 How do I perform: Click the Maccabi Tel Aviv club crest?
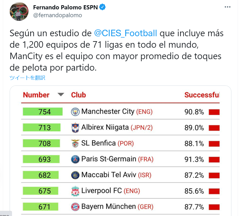click(75, 175)
